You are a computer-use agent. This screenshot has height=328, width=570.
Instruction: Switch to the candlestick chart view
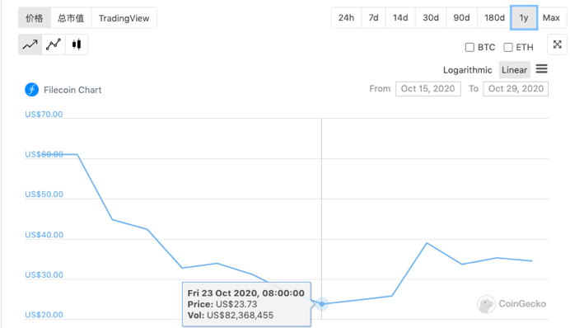tap(77, 45)
